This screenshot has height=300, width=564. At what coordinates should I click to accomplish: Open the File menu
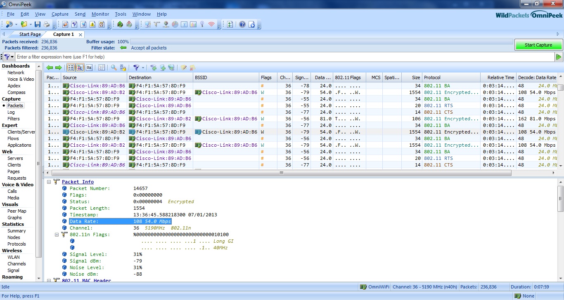(10, 14)
